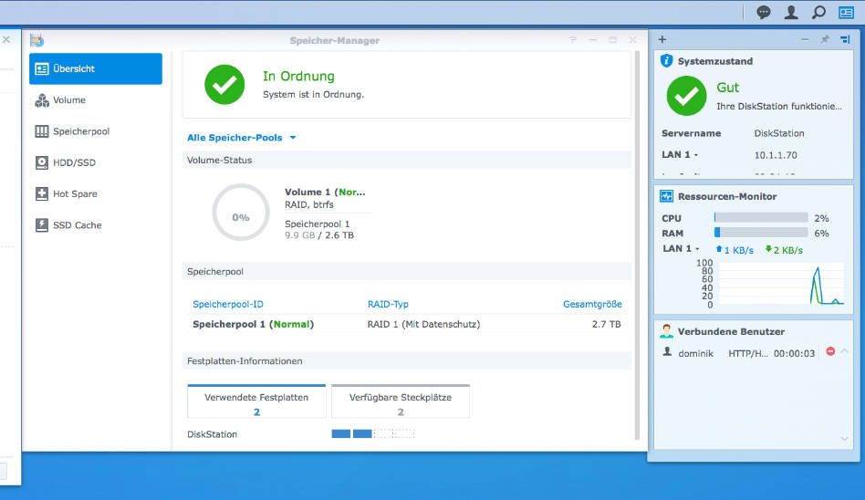The image size is (865, 500).
Task: Click the scroll-down chevron in the Verbundene Benutzer widget
Action: 845,439
